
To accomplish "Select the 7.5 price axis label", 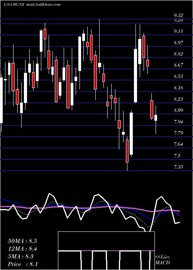I will 177,156.
